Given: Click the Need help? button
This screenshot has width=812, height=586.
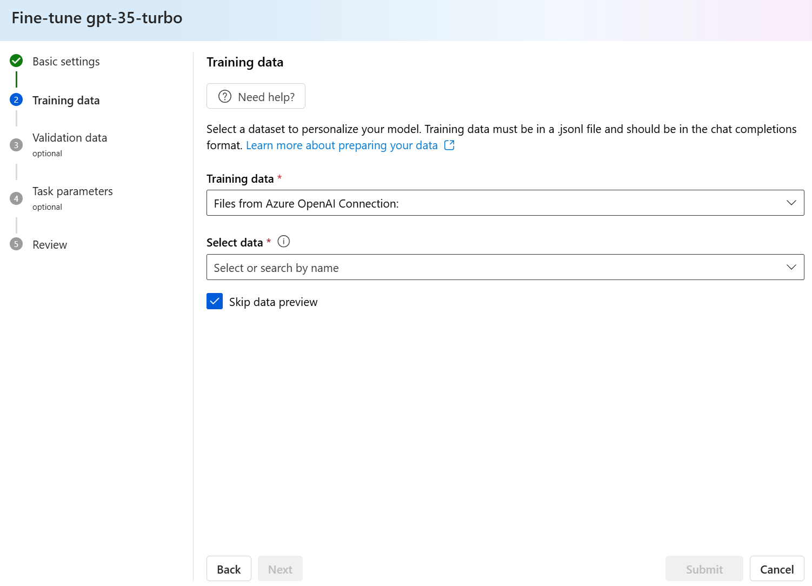Looking at the screenshot, I should (x=256, y=96).
